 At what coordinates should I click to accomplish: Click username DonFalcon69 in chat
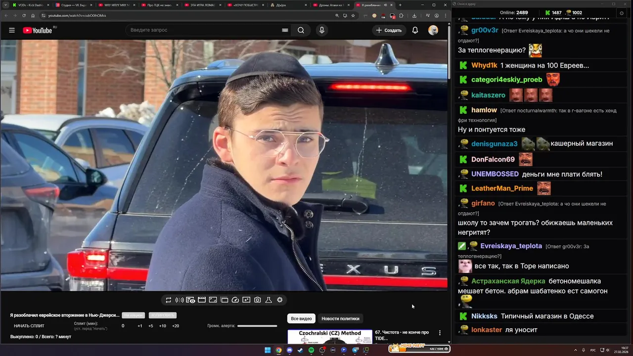493,159
